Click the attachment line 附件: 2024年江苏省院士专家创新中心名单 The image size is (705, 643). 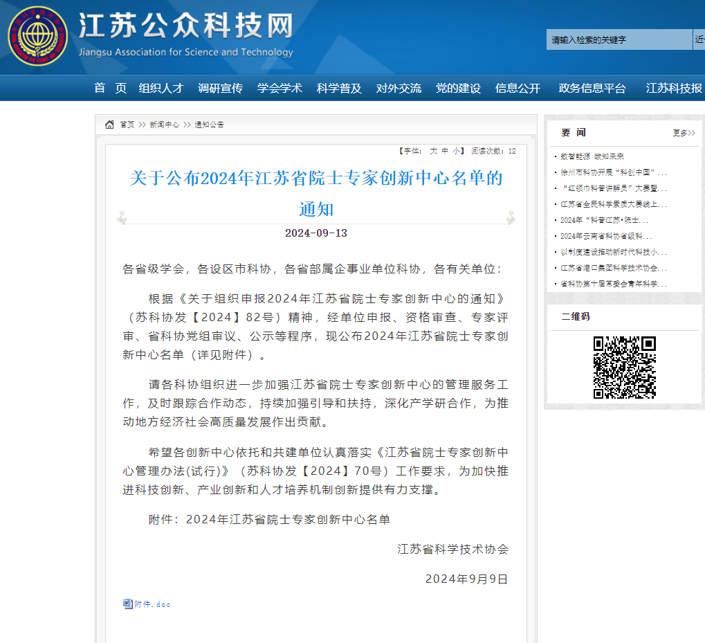(269, 519)
